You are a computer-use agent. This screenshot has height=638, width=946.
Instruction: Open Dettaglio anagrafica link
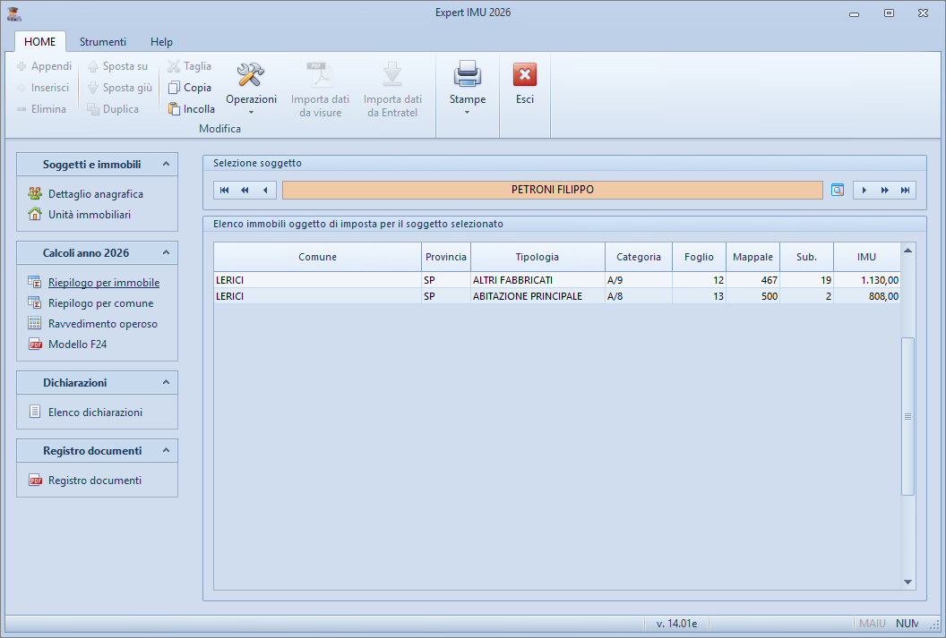click(95, 194)
